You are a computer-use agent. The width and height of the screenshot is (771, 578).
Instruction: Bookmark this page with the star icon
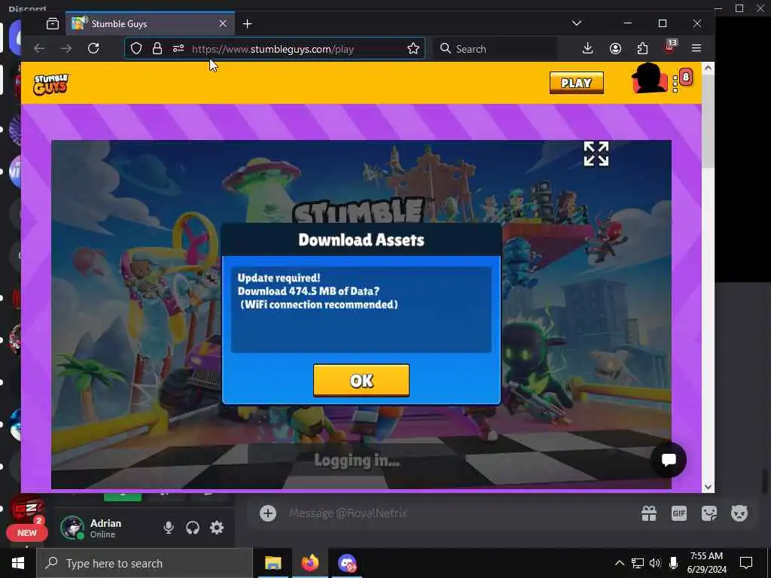[x=413, y=49]
